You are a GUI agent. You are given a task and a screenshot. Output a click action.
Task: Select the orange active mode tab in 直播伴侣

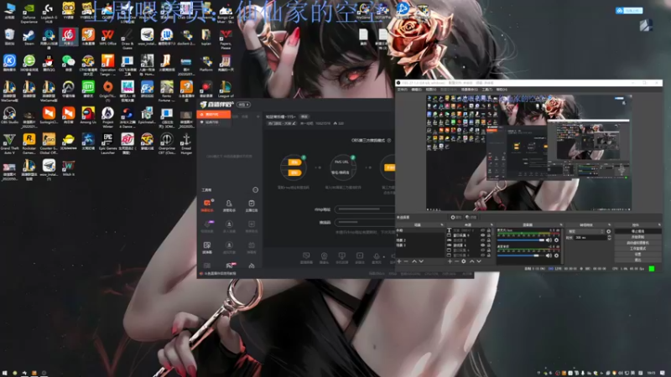[x=214, y=115]
